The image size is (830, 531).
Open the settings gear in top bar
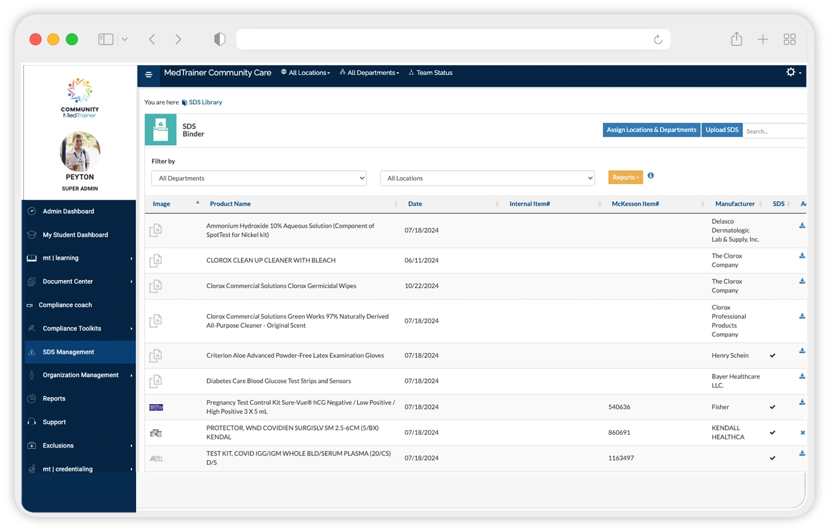[x=791, y=72]
